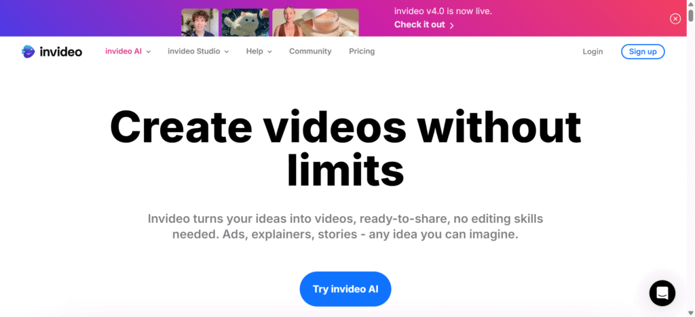Click the "Create videos without limits" headline

point(345,148)
